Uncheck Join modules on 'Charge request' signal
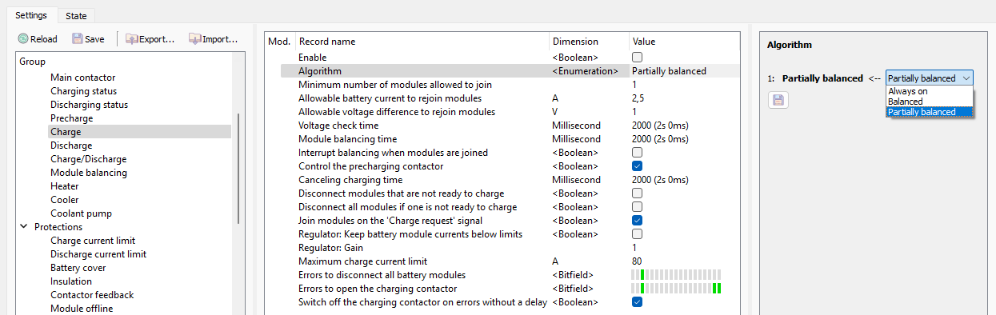Image resolution: width=996 pixels, height=315 pixels. tap(638, 221)
